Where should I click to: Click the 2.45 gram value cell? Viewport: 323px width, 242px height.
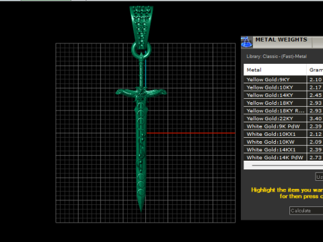click(315, 95)
